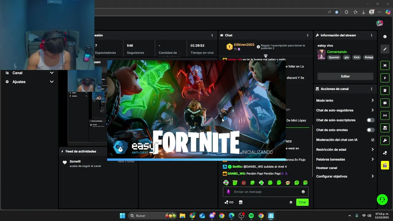Expand the Ajustes sidebar section

pyautogui.click(x=29, y=82)
